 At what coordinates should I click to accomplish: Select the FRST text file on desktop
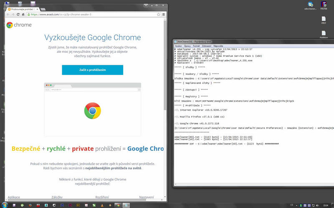324,20
